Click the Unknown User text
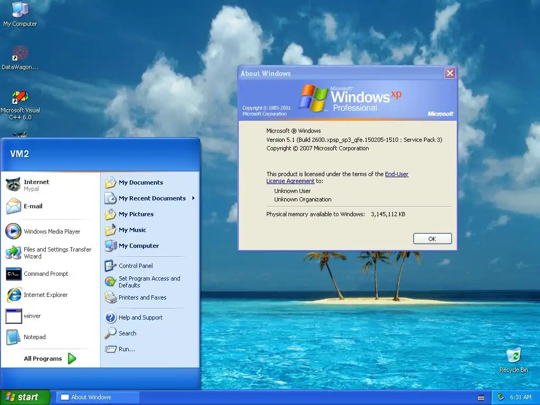The height and width of the screenshot is (405, 540). 292,191
